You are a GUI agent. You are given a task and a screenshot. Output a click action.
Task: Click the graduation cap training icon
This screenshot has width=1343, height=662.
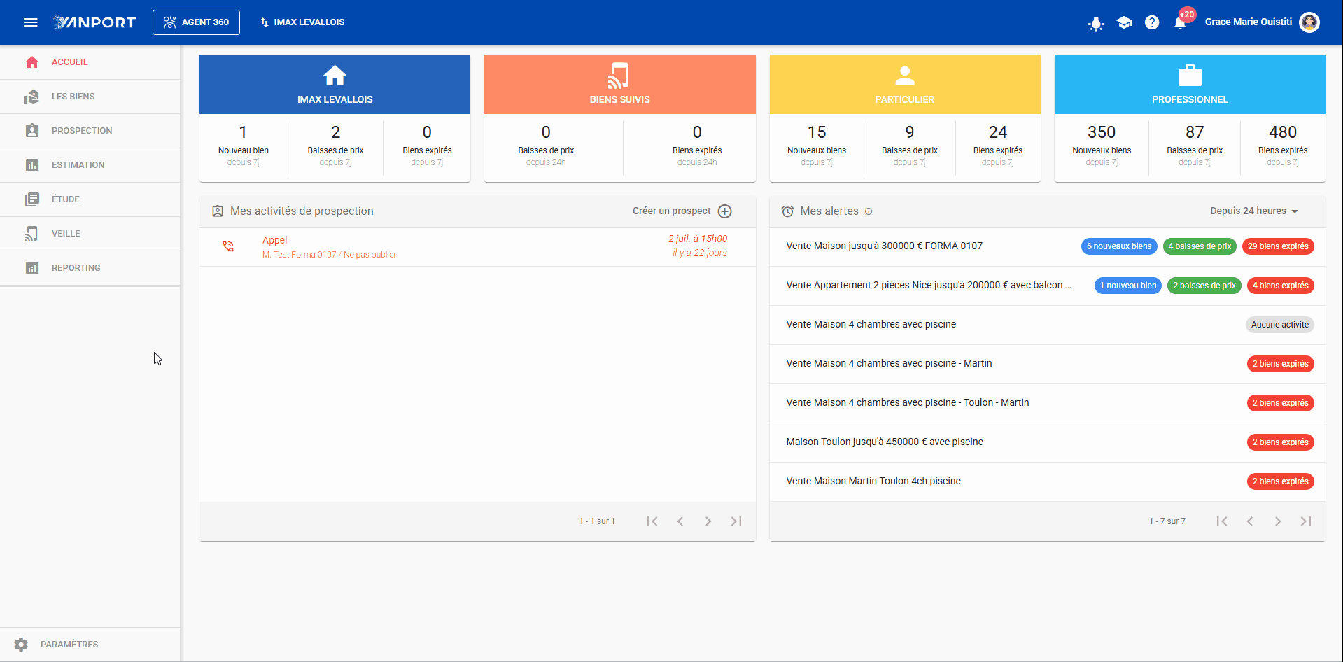tap(1124, 22)
